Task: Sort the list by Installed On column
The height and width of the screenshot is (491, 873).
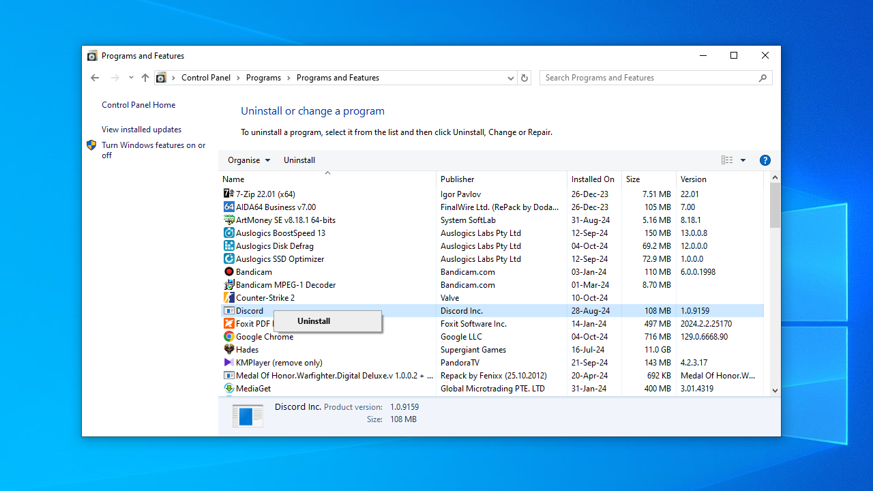Action: pos(593,179)
